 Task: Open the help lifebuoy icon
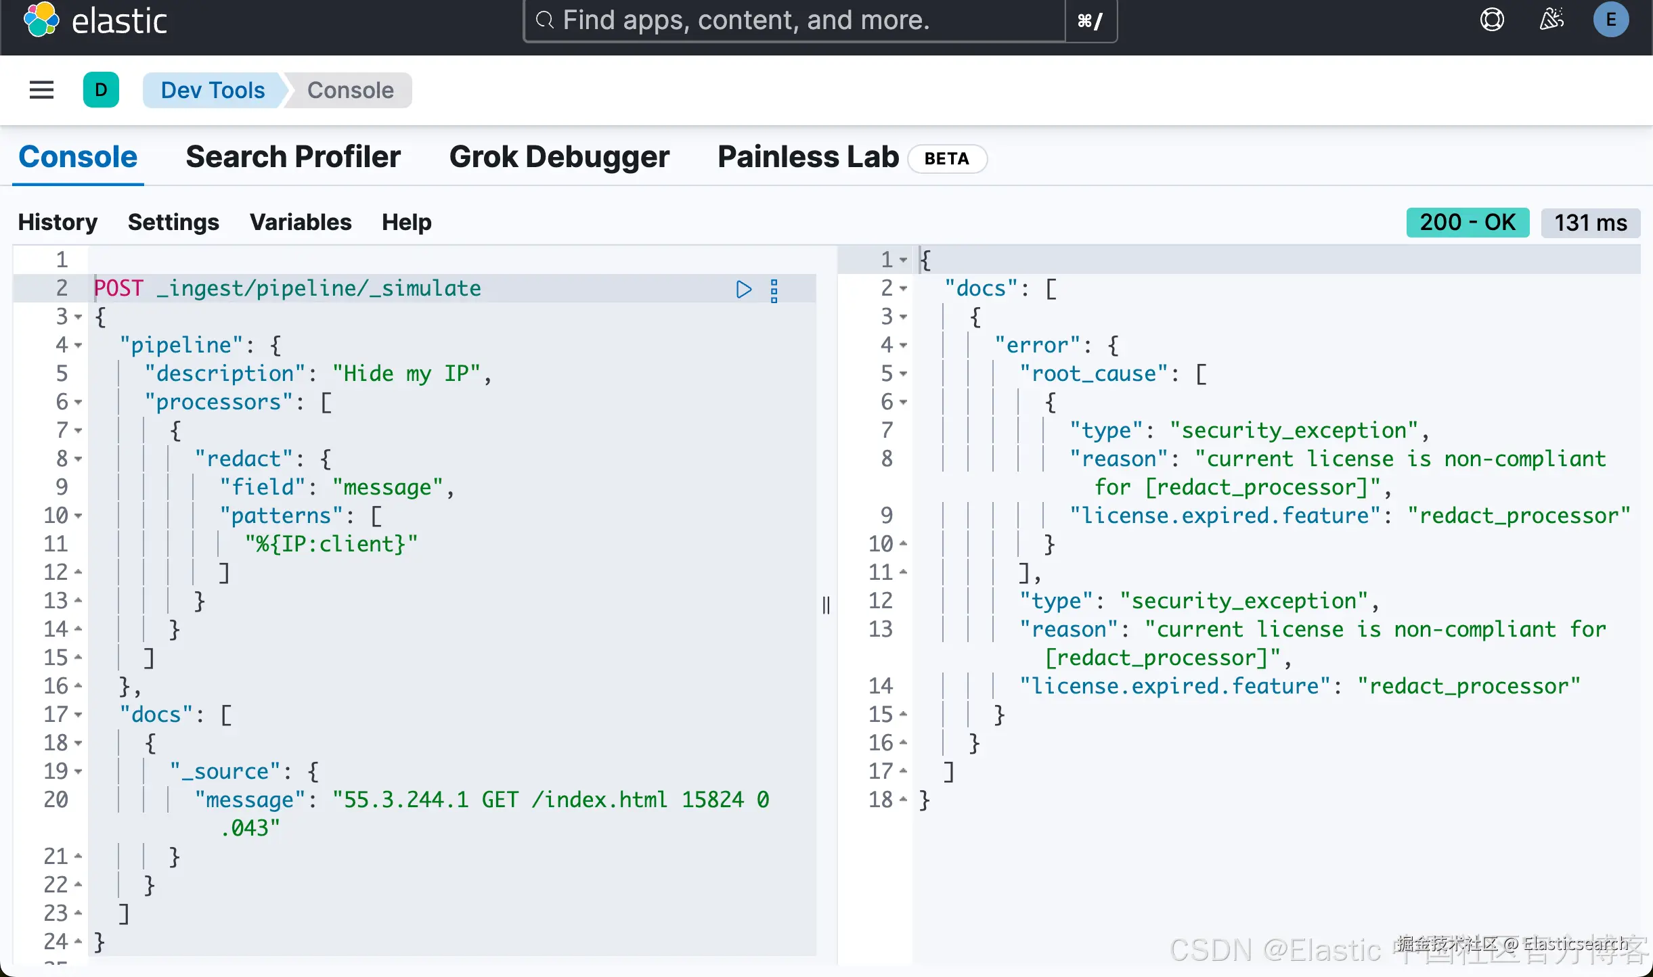coord(1492,20)
